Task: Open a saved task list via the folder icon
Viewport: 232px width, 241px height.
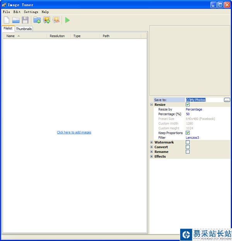Action: [16, 20]
